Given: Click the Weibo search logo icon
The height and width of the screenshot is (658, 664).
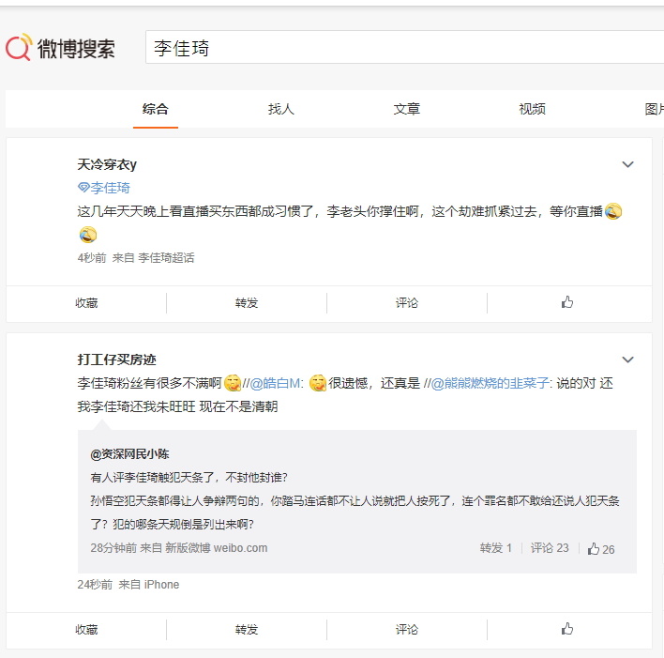Looking at the screenshot, I should (19, 47).
